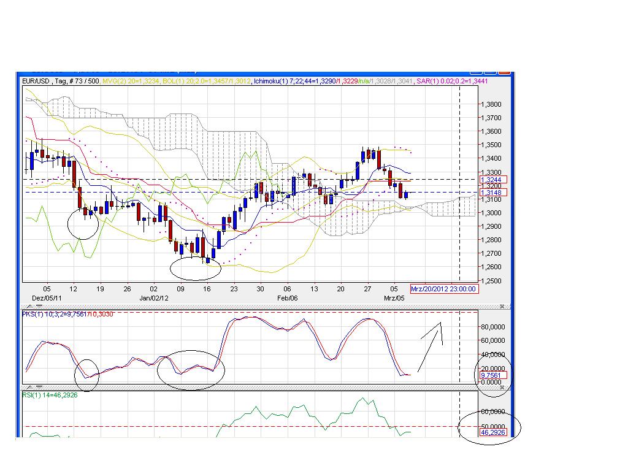Screen dimensions: 628x471
Task: Close the RSI indicator panel
Action: pyautogui.click(x=502, y=388)
